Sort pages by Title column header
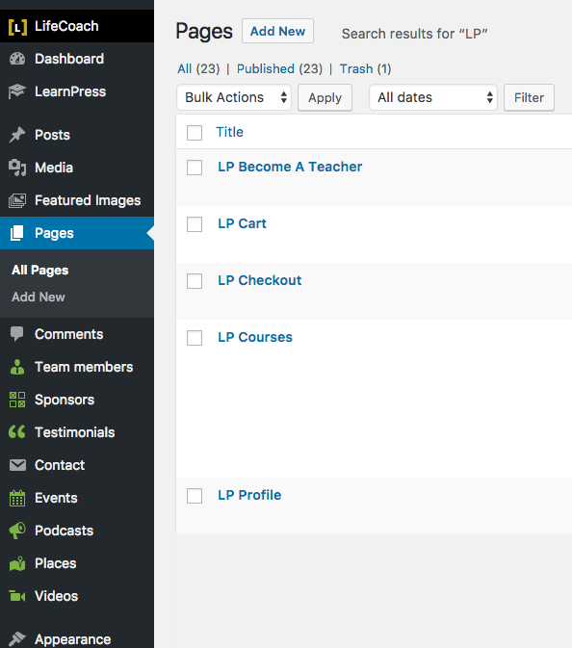The width and height of the screenshot is (572, 648). pyautogui.click(x=229, y=132)
